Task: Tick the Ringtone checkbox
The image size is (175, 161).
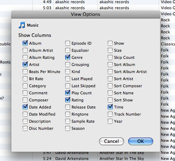Action: (68, 114)
